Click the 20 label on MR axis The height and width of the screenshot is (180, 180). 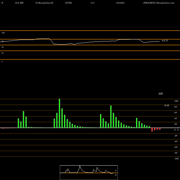click(176, 124)
